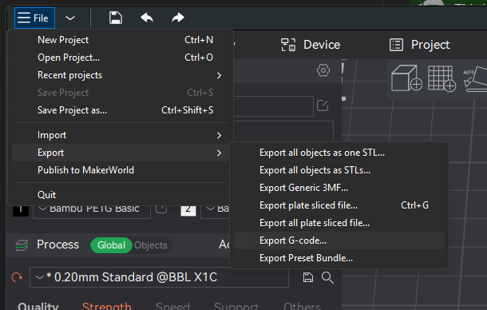
Task: Open the Support settings tab
Action: (236, 306)
